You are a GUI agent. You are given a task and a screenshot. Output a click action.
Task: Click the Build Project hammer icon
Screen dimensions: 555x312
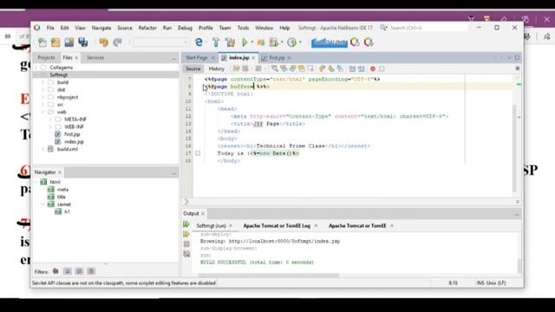pos(216,42)
